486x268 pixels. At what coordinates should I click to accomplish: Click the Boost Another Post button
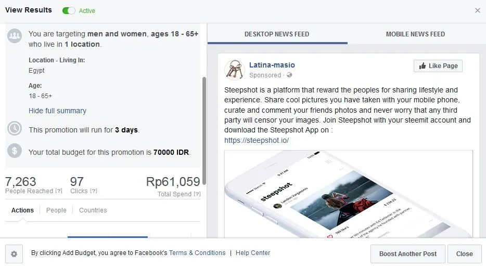pos(408,254)
